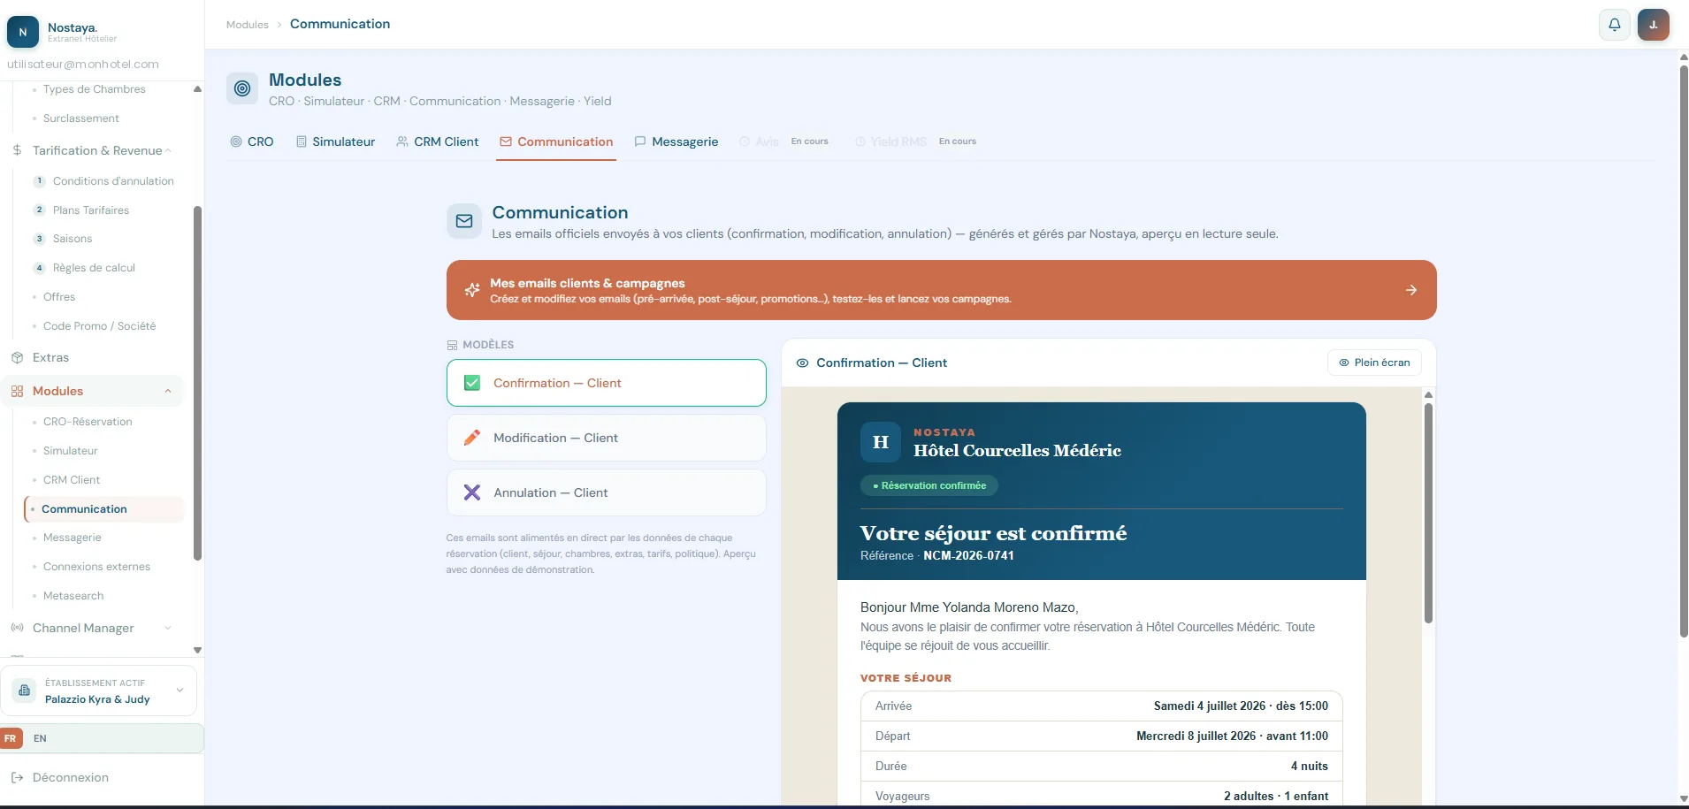Screen dimensions: 1689x809
Task: Click reference NCM-2026-0741 text
Action: coord(968,556)
